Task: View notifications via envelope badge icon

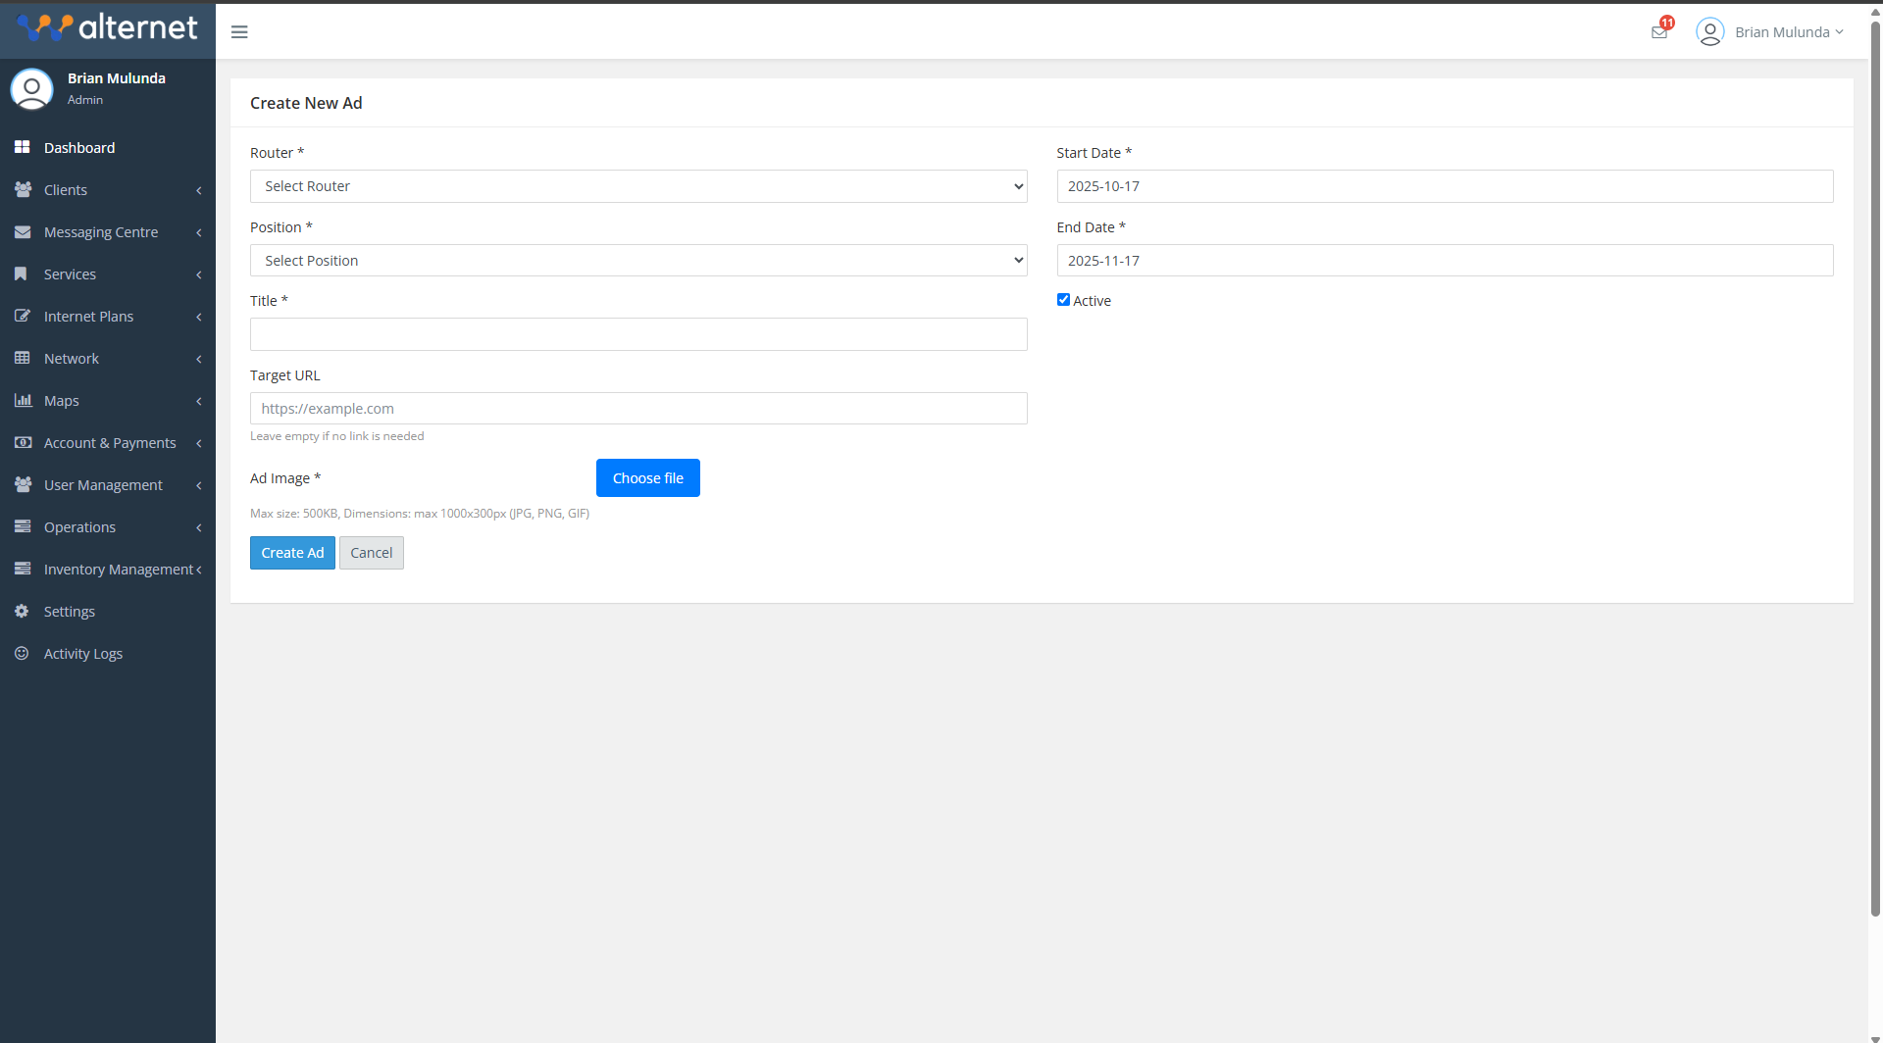Action: (1658, 30)
